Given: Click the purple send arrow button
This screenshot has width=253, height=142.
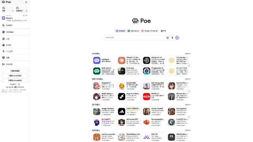Looking at the screenshot, I should (177, 38).
